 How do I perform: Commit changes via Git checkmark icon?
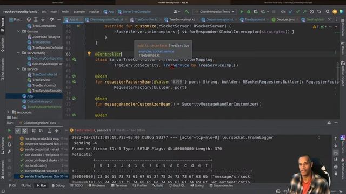298,12
